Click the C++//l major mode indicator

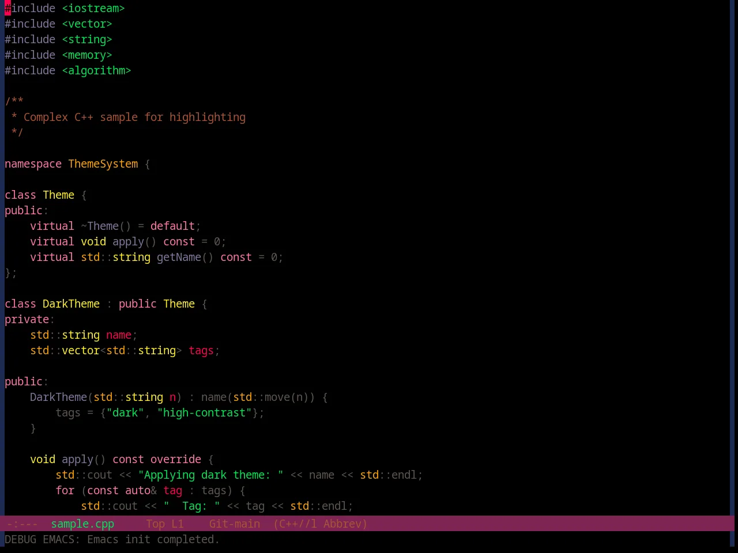(295, 524)
